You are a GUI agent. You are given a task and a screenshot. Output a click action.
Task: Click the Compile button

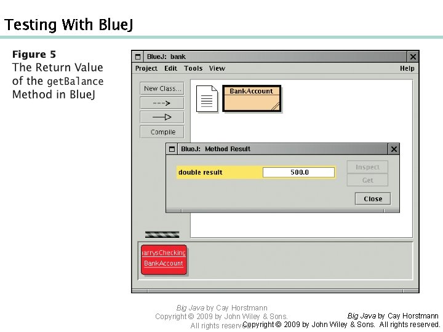coord(162,132)
